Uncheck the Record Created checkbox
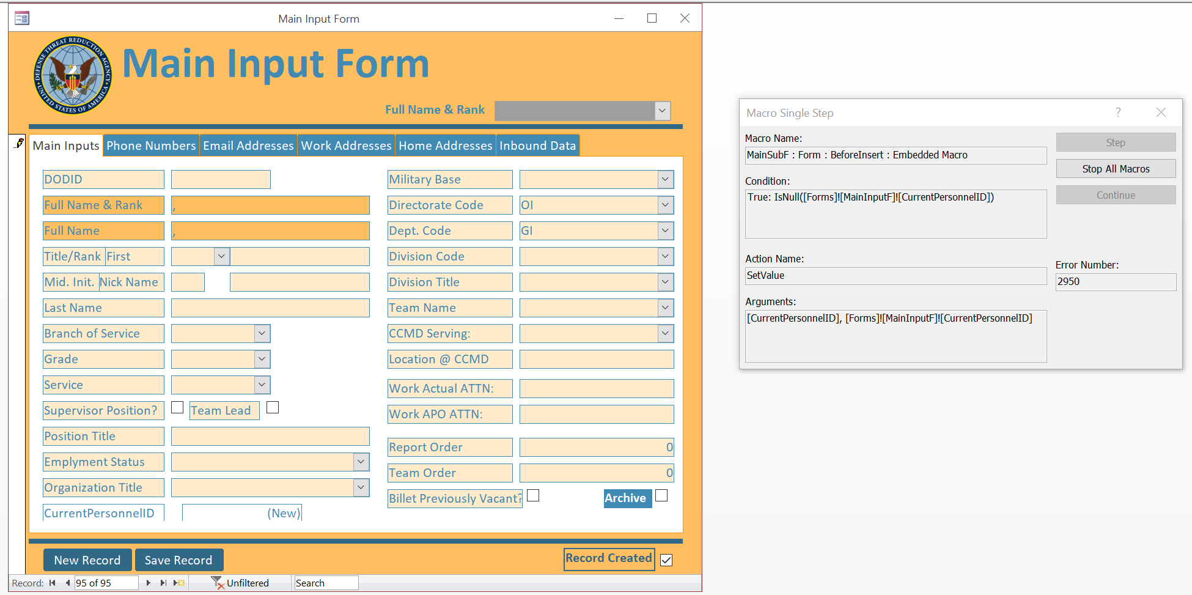Image resolution: width=1192 pixels, height=595 pixels. 666,560
